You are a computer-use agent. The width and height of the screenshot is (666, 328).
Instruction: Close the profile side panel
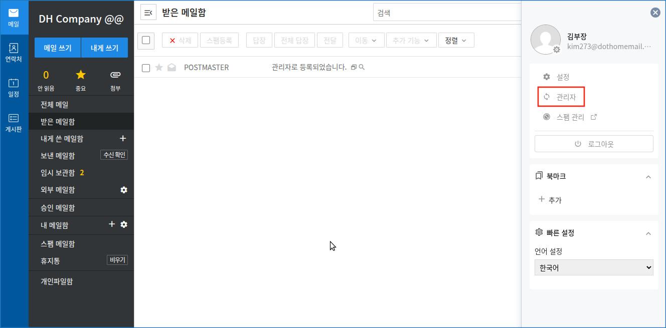point(655,13)
